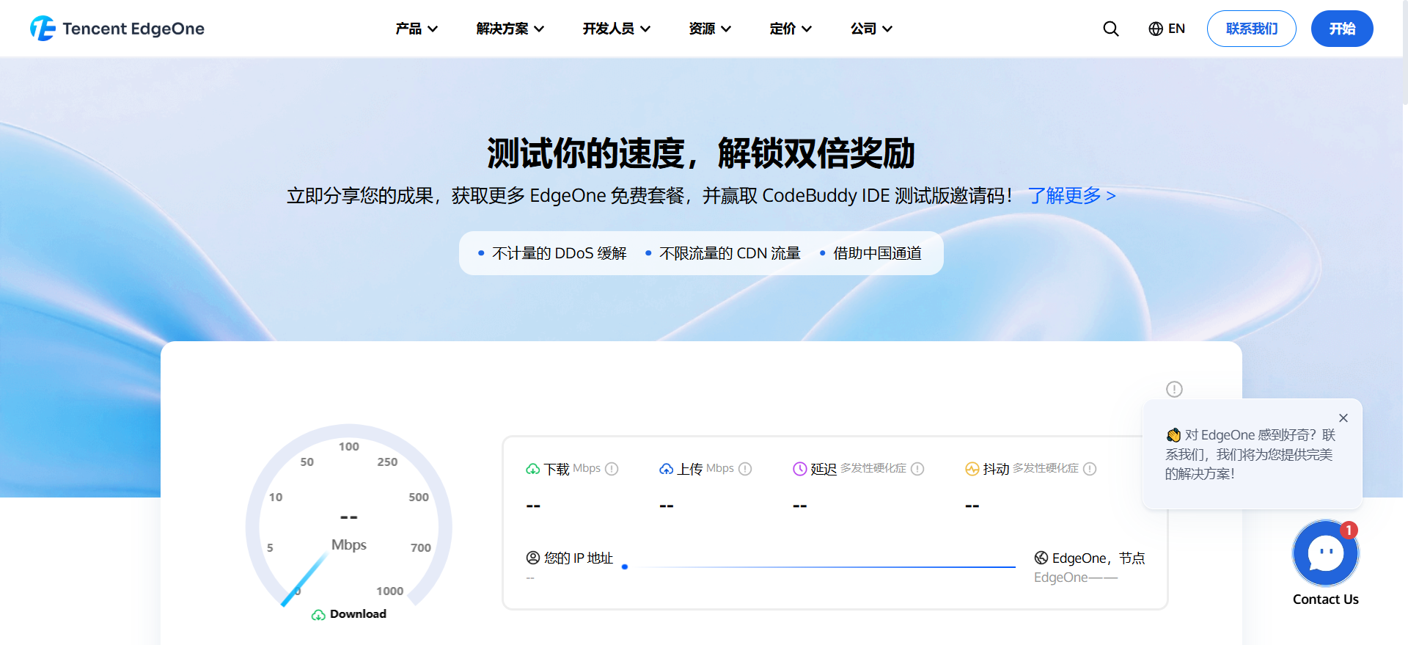Viewport: 1408px width, 645px height.
Task: Click the Tencent EdgeOne logo
Action: tap(117, 29)
